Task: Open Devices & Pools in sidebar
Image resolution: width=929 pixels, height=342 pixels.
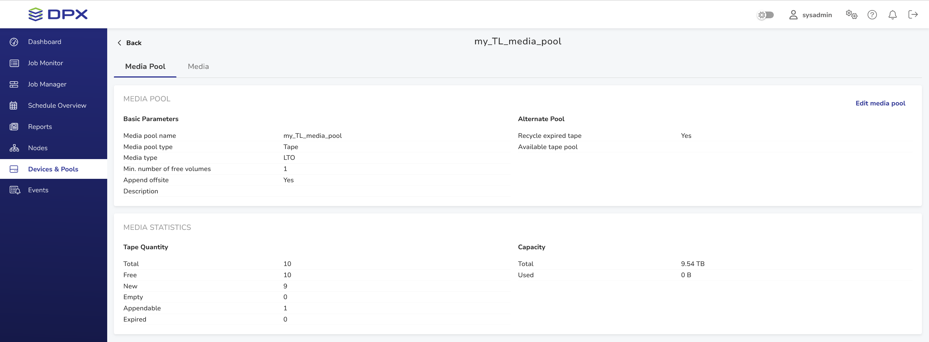Action: [x=53, y=169]
